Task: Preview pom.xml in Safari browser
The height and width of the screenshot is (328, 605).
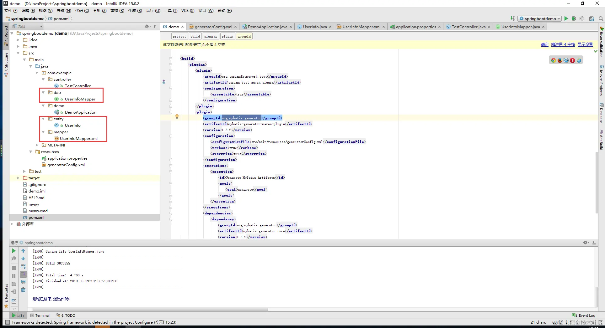Action: pyautogui.click(x=566, y=60)
